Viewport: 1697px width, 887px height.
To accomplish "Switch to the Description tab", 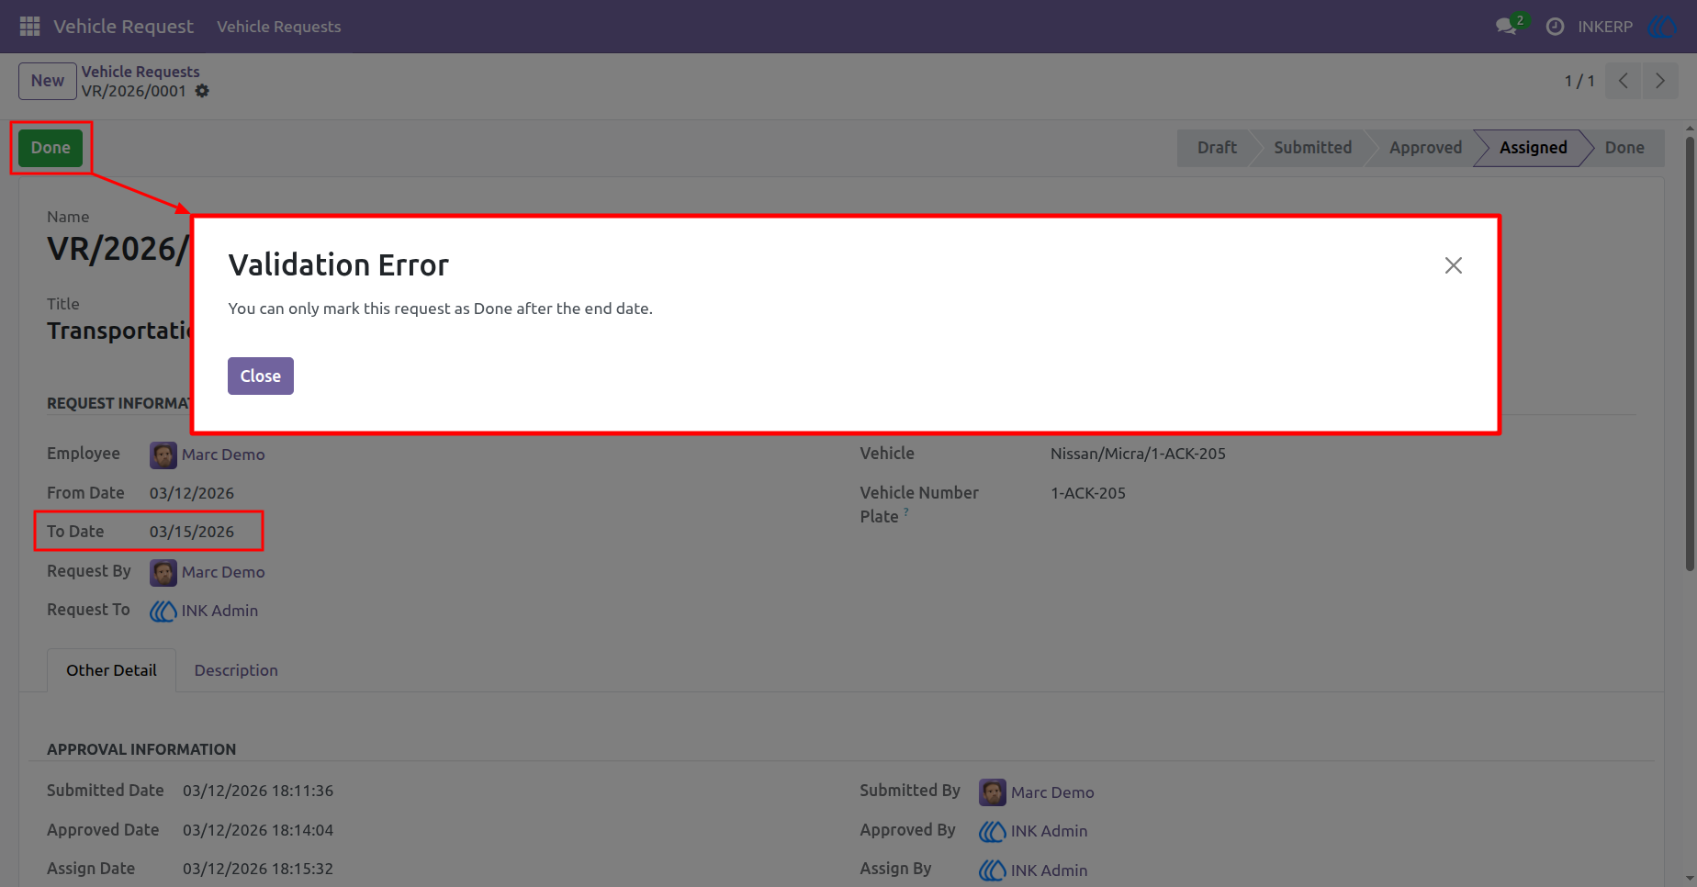I will (236, 670).
